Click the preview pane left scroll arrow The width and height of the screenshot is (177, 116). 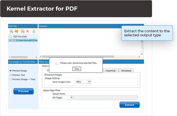[x=41, y=56]
